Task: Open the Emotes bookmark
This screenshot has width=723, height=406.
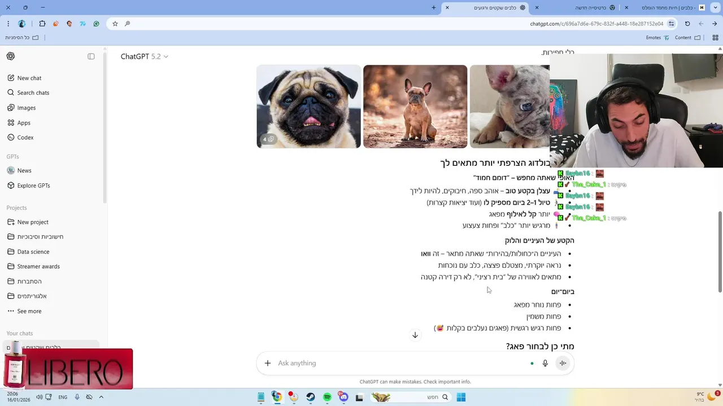Action: 657,38
